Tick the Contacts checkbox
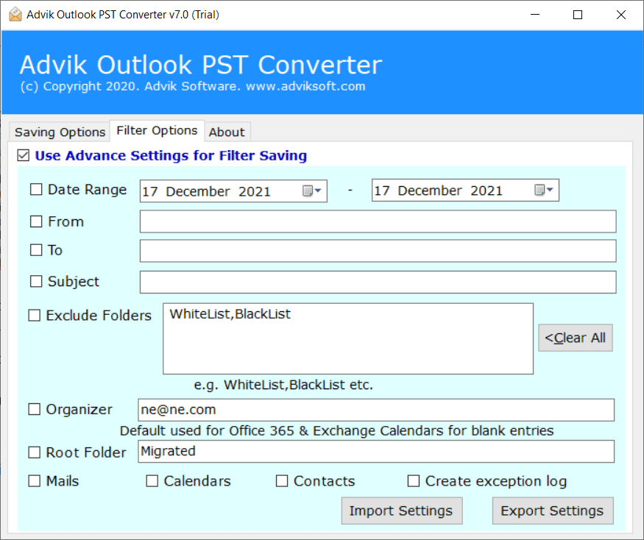 (x=282, y=481)
